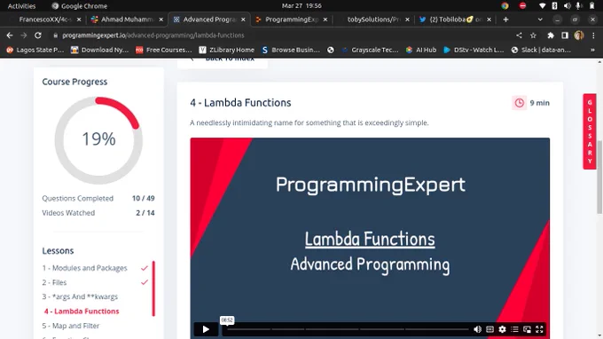The width and height of the screenshot is (603, 339).
Task: Bookmark this page with star
Action: click(533, 35)
